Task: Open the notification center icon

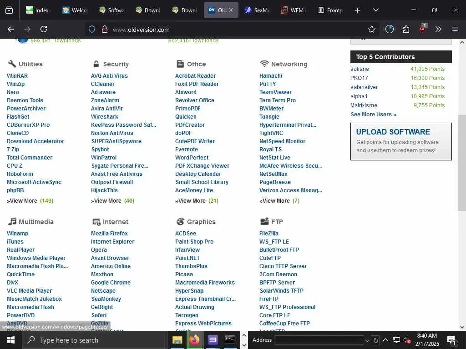Action: click(x=451, y=340)
